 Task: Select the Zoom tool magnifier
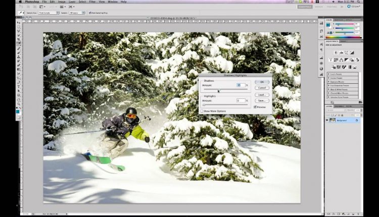pyautogui.click(x=19, y=104)
